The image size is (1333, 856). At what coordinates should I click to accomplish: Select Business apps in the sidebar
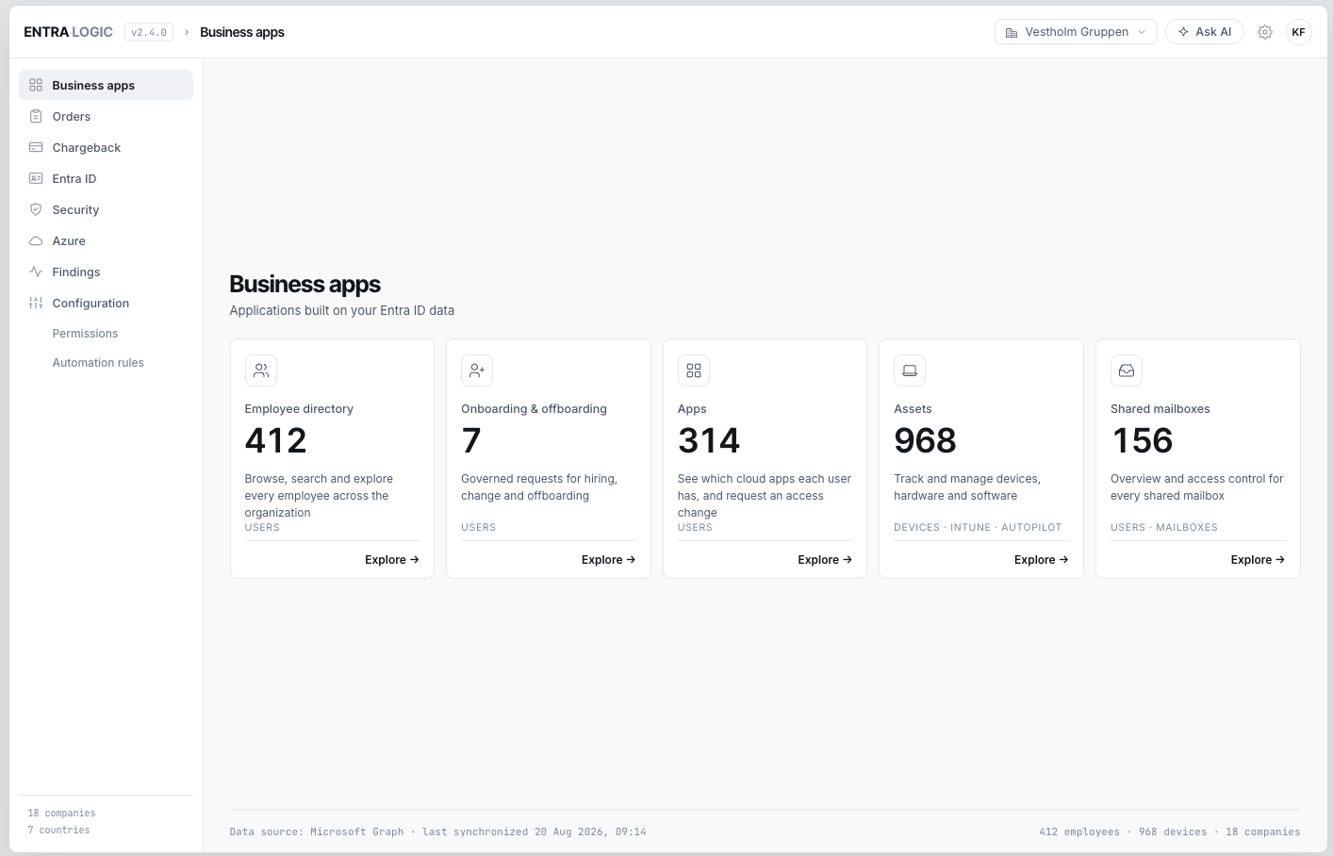pyautogui.click(x=106, y=85)
